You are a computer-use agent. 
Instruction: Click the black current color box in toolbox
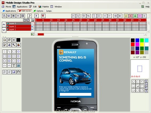(18, 40)
